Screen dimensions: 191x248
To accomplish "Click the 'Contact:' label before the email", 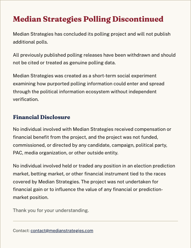I will [x=21, y=230].
